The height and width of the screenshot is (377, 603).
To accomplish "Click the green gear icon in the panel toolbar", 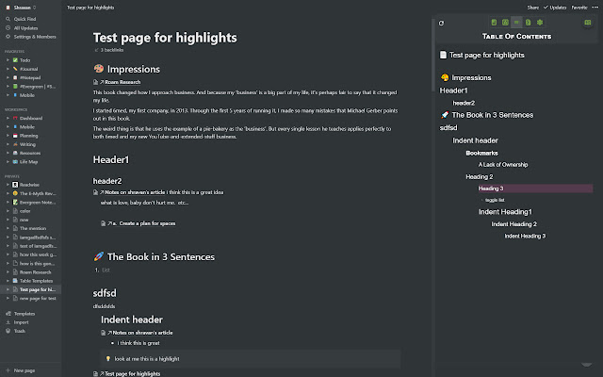I will (x=540, y=22).
